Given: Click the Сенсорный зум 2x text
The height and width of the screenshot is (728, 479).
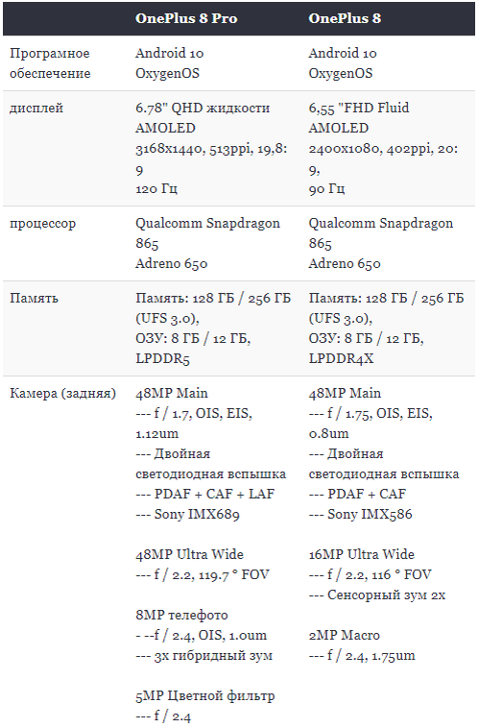Looking at the screenshot, I should click(x=386, y=595).
